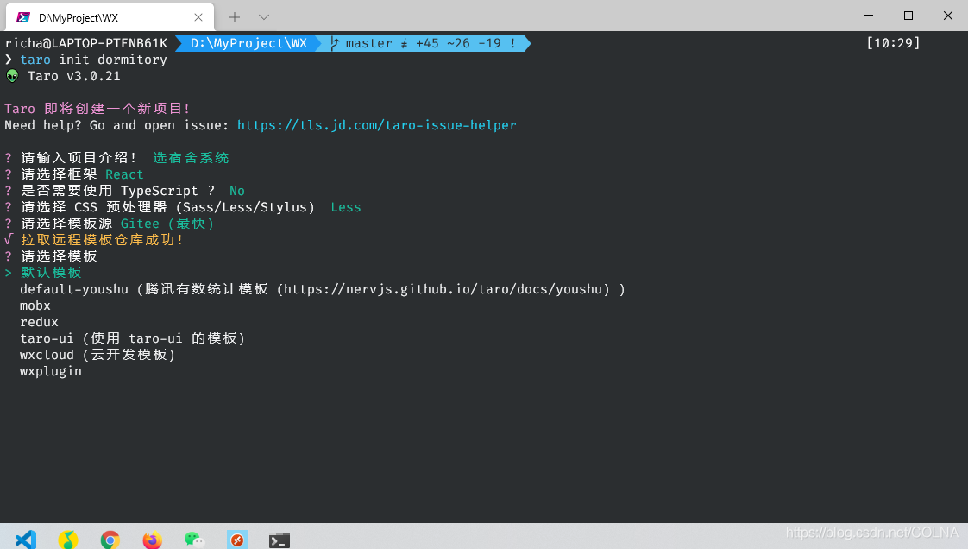Select the 默认模板 template option
Screen dimensions: 968x549
point(51,273)
